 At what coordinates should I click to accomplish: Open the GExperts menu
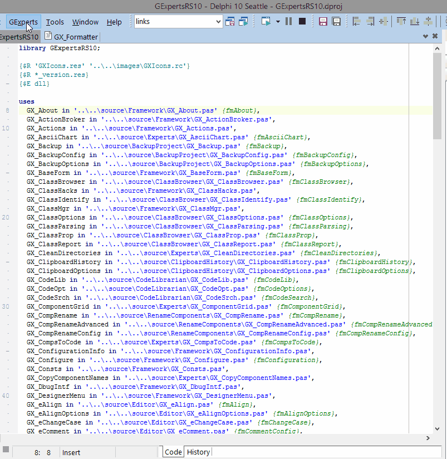[x=23, y=22]
